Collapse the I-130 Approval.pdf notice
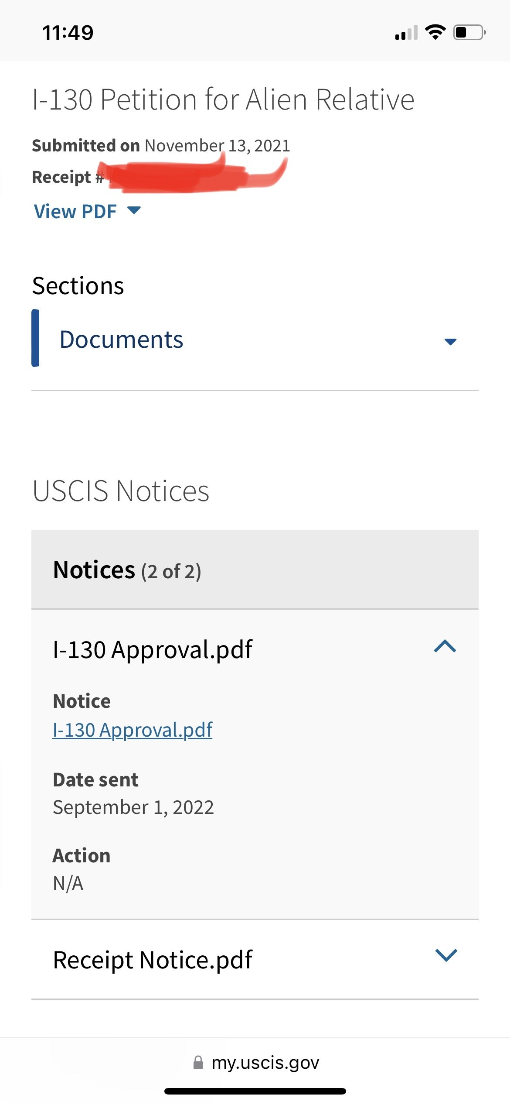The height and width of the screenshot is (1105, 510). coord(445,646)
